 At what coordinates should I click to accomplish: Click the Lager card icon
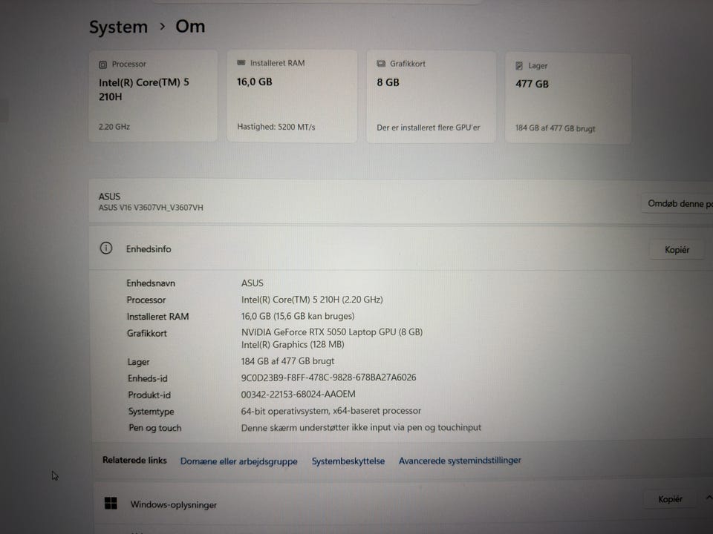coord(519,66)
